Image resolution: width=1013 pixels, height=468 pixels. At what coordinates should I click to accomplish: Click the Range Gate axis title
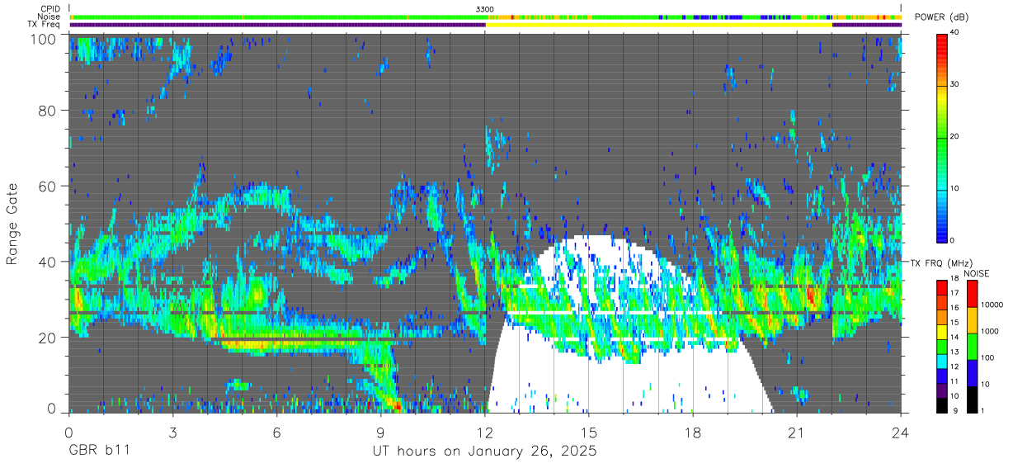click(12, 223)
